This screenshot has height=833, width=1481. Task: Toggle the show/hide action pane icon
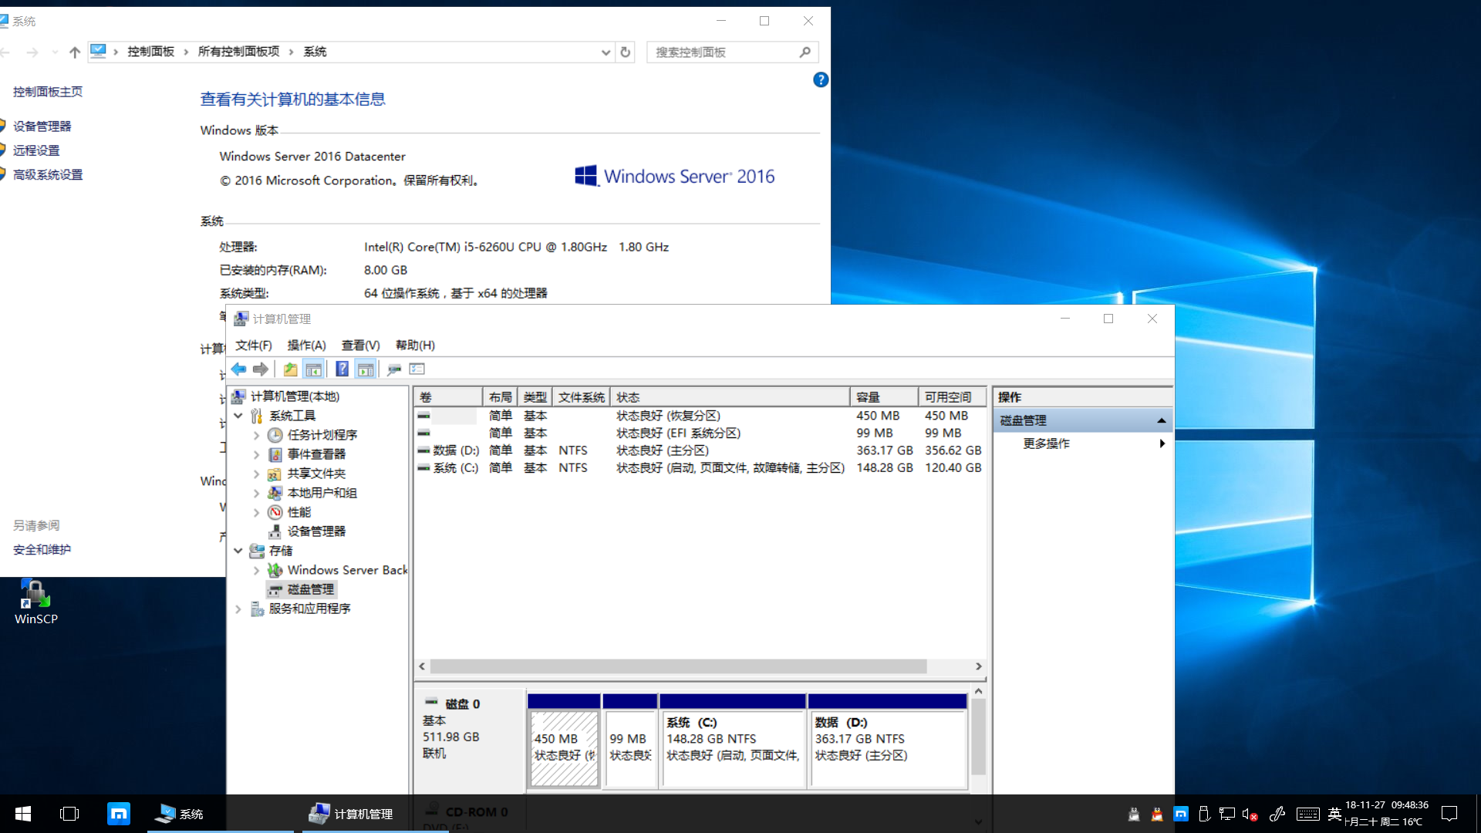click(x=366, y=369)
